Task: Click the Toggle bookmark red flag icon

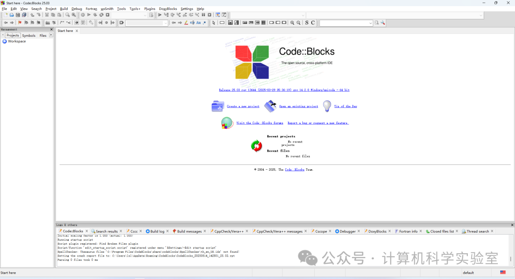Action: 20,23
